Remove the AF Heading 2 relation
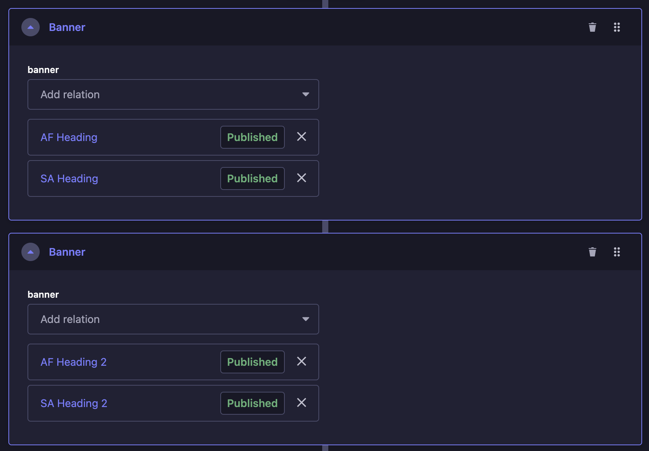 (x=302, y=362)
